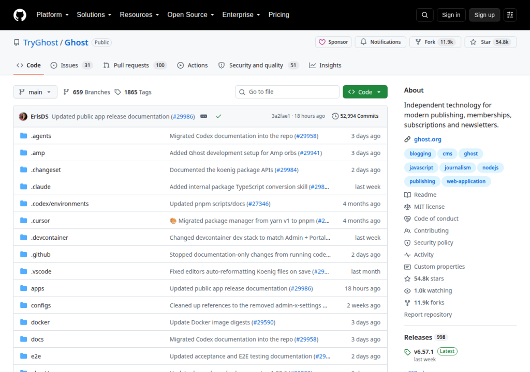The height and width of the screenshot is (372, 530).
Task: Switch to the Issues tab
Action: click(71, 66)
